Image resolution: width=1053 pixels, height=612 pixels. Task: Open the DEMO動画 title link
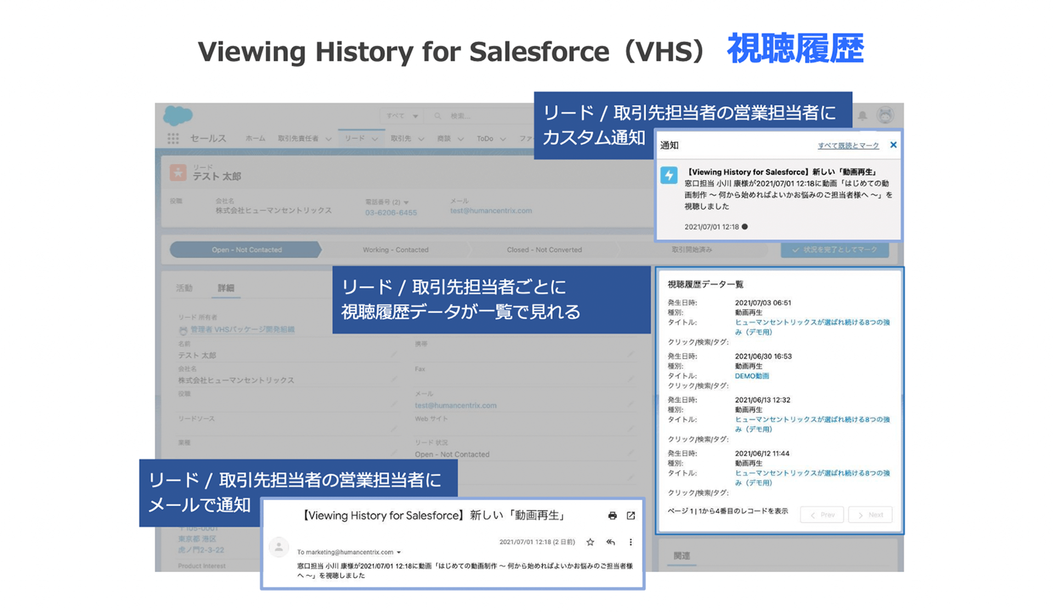click(752, 376)
